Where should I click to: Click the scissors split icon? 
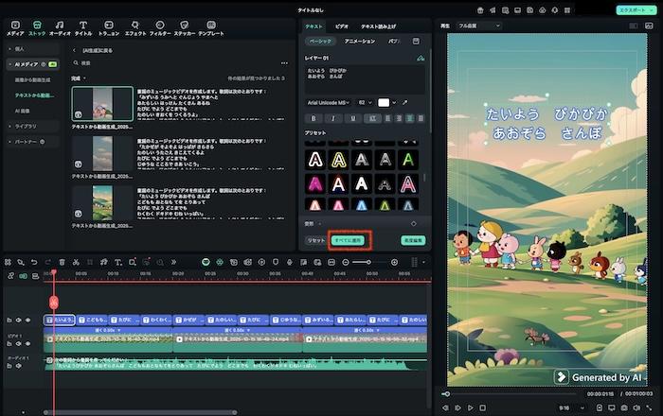click(76, 263)
